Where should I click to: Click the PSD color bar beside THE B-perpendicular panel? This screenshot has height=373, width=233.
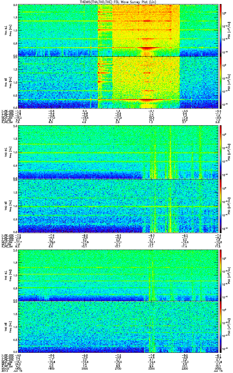[x=221, y=275]
